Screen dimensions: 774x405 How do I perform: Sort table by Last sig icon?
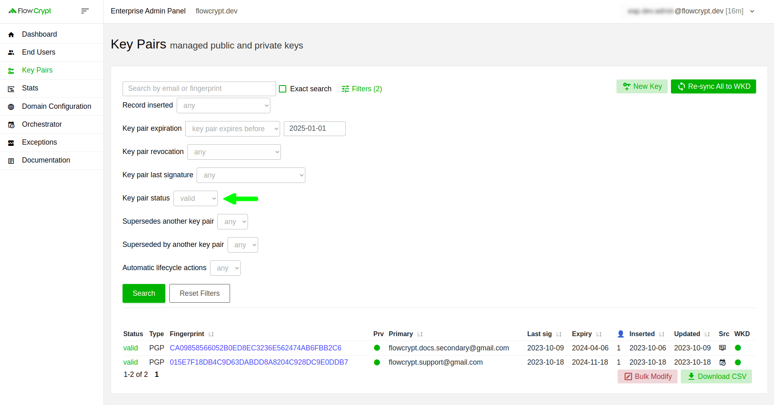[559, 334]
